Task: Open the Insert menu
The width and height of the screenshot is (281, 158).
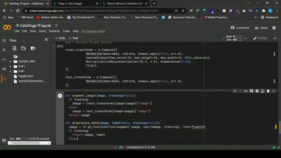Action: [43, 31]
